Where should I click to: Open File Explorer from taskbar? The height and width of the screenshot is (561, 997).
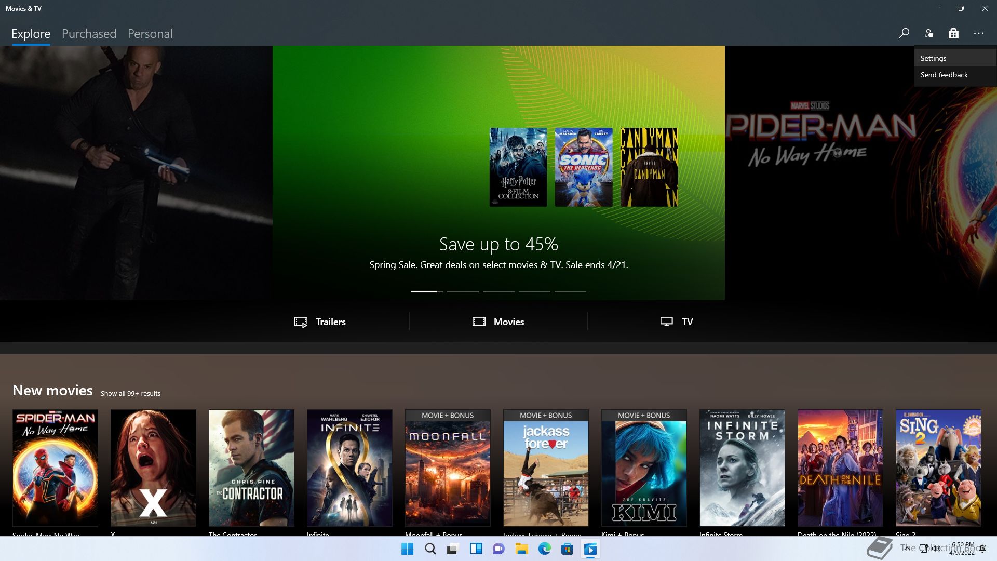522,549
